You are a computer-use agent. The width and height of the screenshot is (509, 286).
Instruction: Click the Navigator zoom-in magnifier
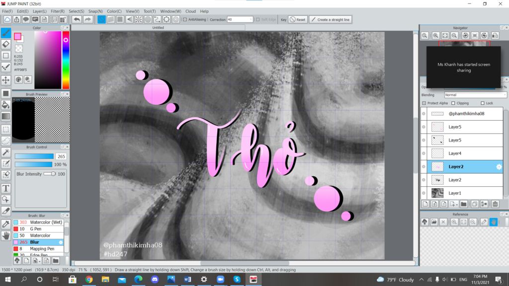pyautogui.click(x=435, y=35)
